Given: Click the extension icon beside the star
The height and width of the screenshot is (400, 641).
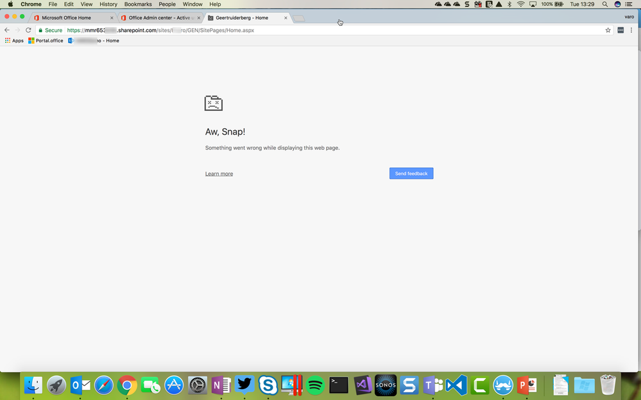Looking at the screenshot, I should tap(620, 30).
